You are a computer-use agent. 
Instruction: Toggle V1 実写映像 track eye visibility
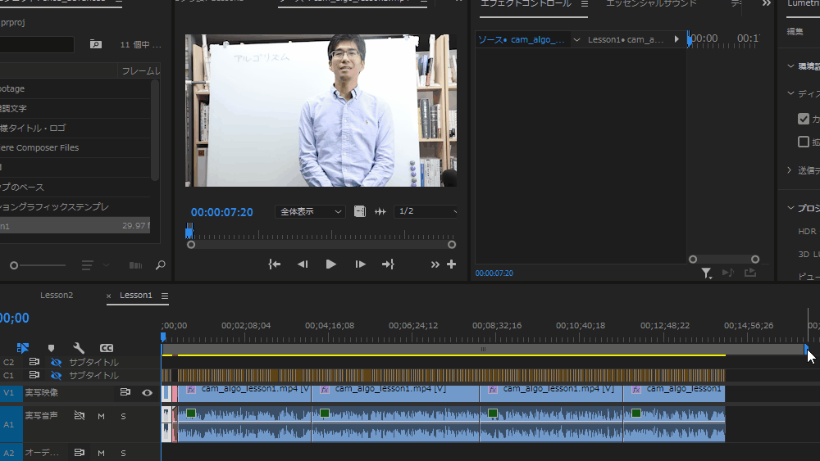(x=147, y=392)
